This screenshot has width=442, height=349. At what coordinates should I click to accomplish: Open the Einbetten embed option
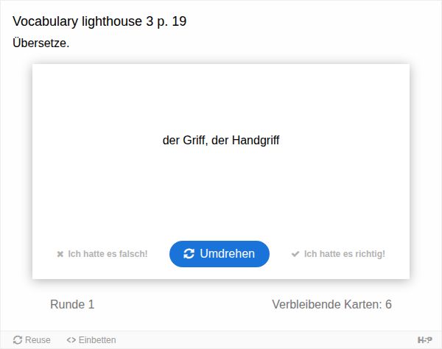(91, 340)
